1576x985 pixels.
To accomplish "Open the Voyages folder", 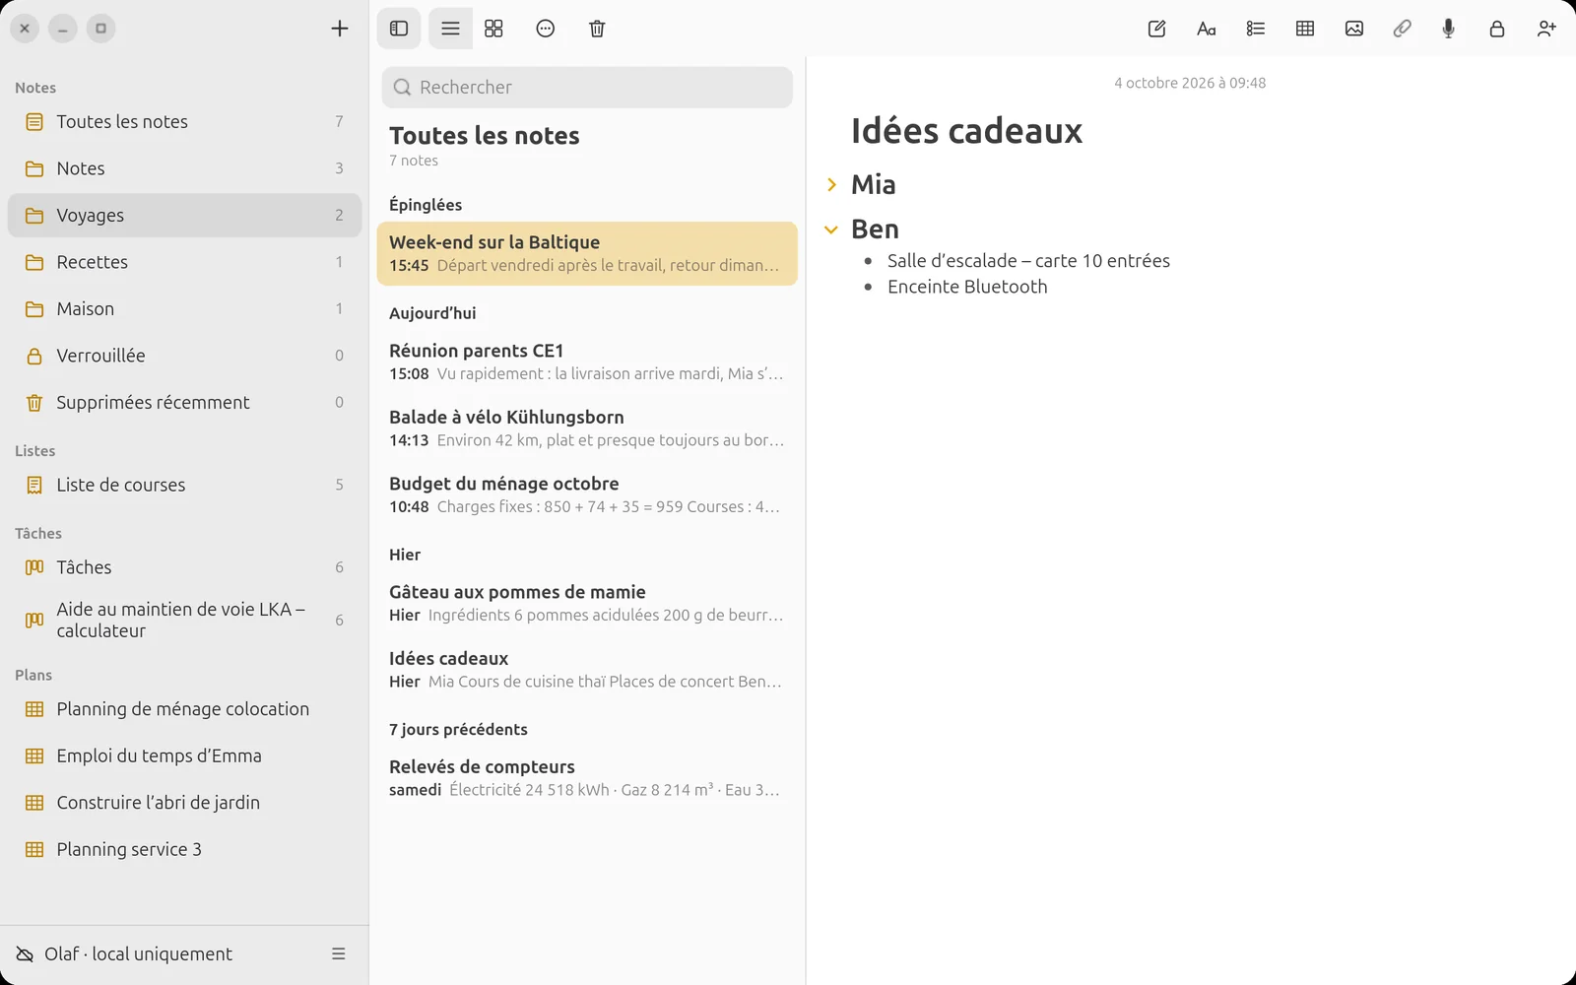I will point(185,215).
